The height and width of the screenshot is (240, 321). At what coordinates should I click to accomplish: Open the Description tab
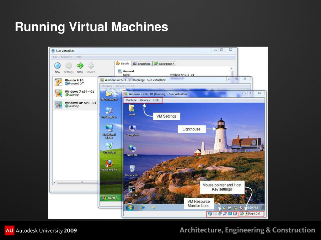pos(164,64)
